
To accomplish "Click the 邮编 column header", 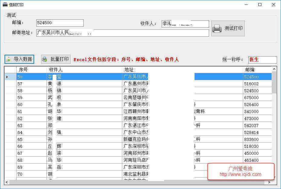I will coord(257,70).
